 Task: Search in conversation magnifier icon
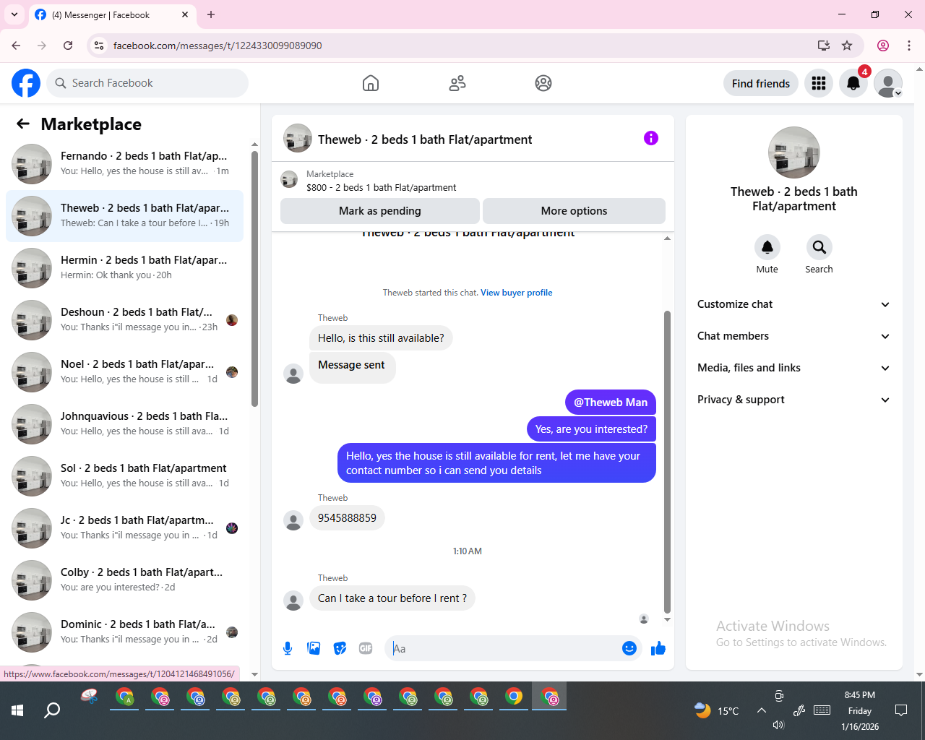[819, 247]
